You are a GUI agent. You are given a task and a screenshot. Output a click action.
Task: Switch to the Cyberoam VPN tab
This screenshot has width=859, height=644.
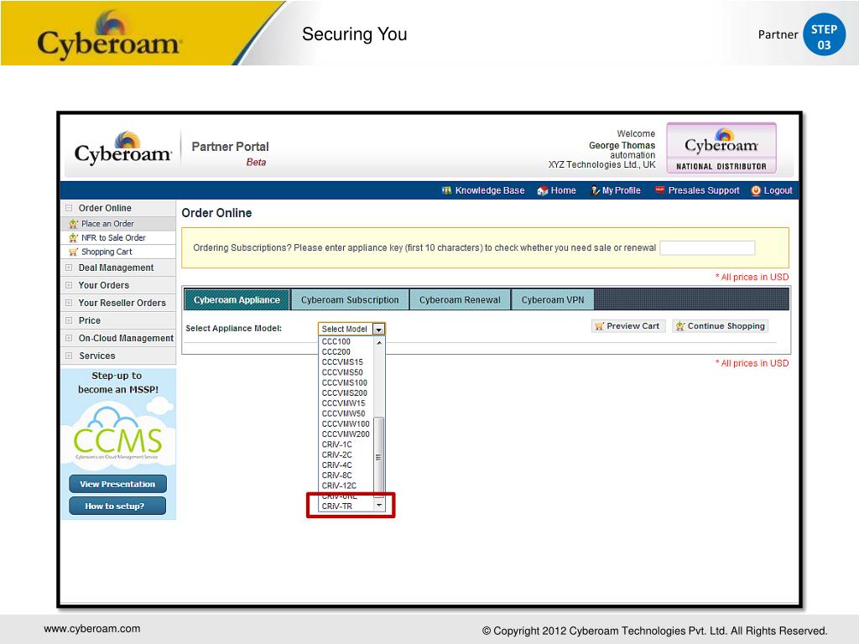(x=553, y=300)
